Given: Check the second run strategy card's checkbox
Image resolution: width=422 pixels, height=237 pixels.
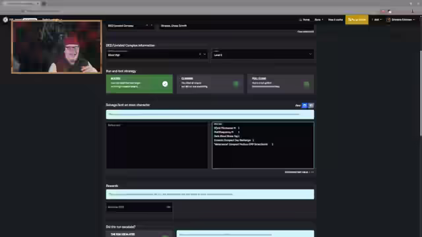Looking at the screenshot, I should tap(236, 84).
